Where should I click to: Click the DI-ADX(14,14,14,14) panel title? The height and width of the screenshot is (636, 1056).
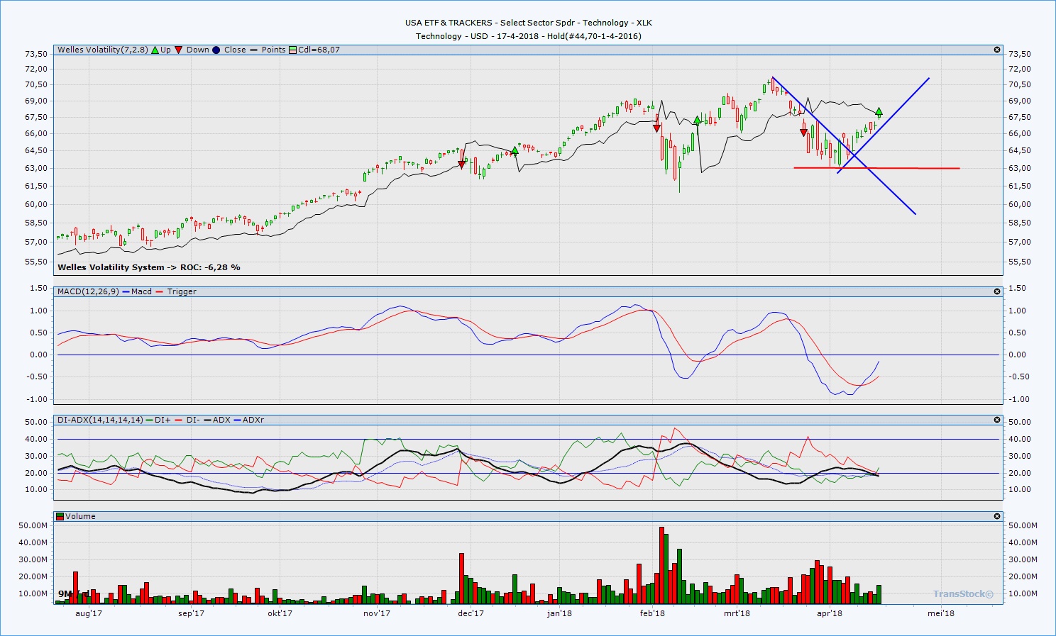coord(100,420)
